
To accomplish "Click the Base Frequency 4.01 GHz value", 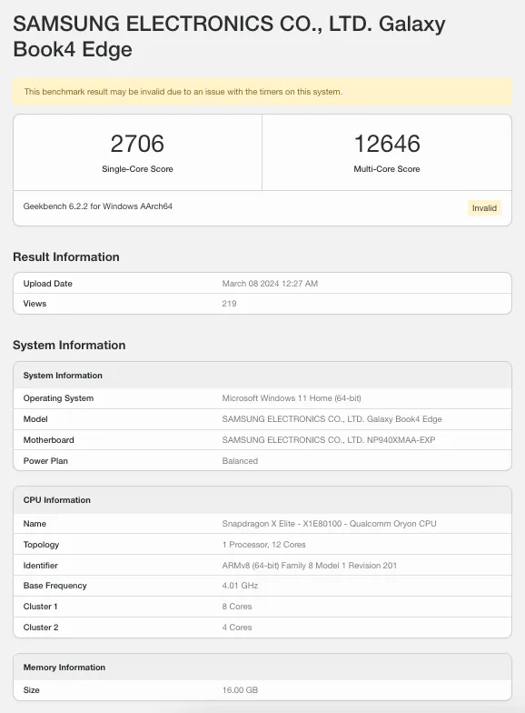I will (240, 586).
